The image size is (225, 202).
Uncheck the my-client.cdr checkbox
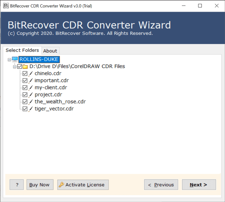25,88
